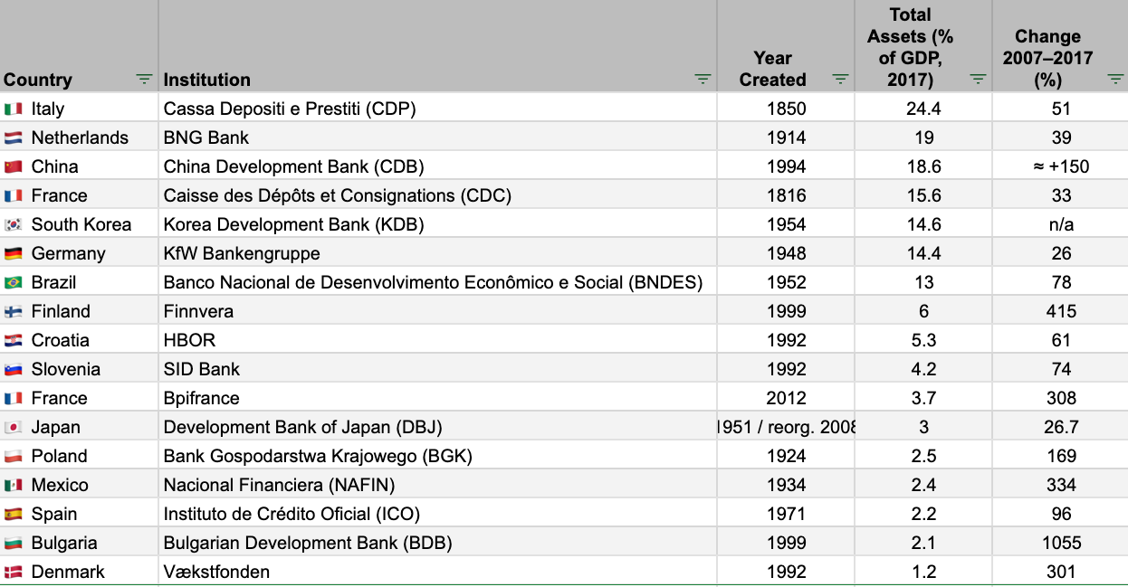This screenshot has height=587, width=1128.
Task: Click China's ≈ +150 change cell
Action: 1060,166
